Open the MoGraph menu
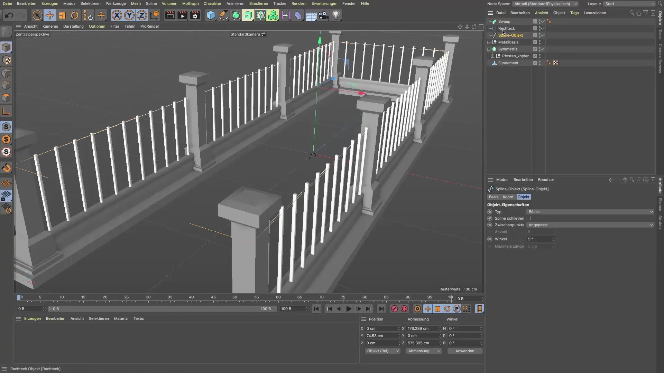 190,3
